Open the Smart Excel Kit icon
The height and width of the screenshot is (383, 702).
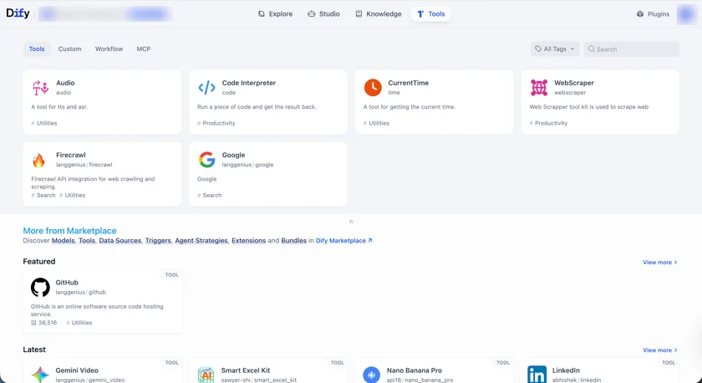[206, 375]
